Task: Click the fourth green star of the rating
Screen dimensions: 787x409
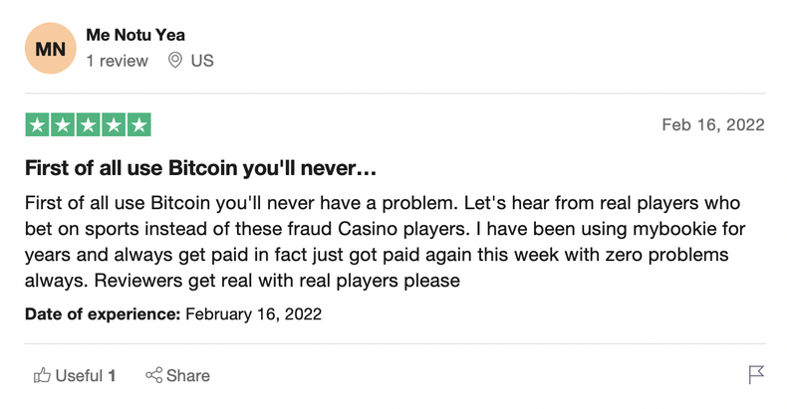Action: (114, 125)
